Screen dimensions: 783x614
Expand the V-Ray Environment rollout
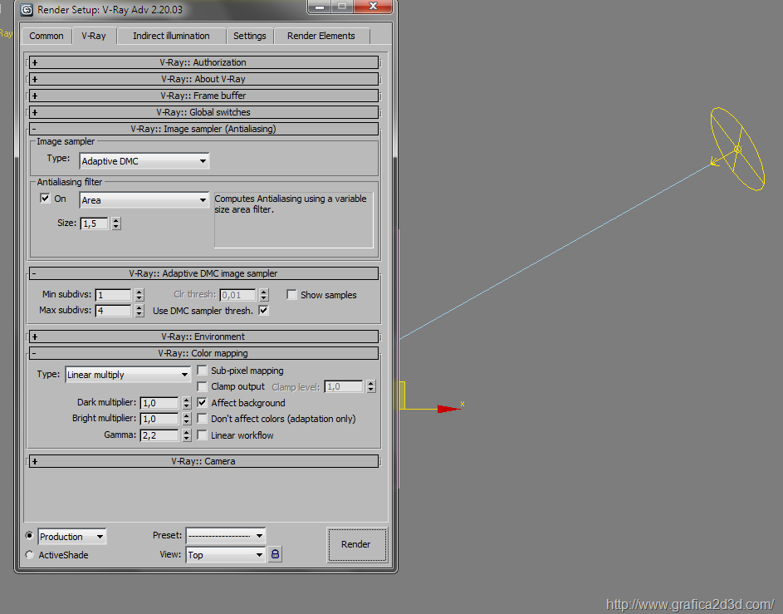tap(203, 336)
